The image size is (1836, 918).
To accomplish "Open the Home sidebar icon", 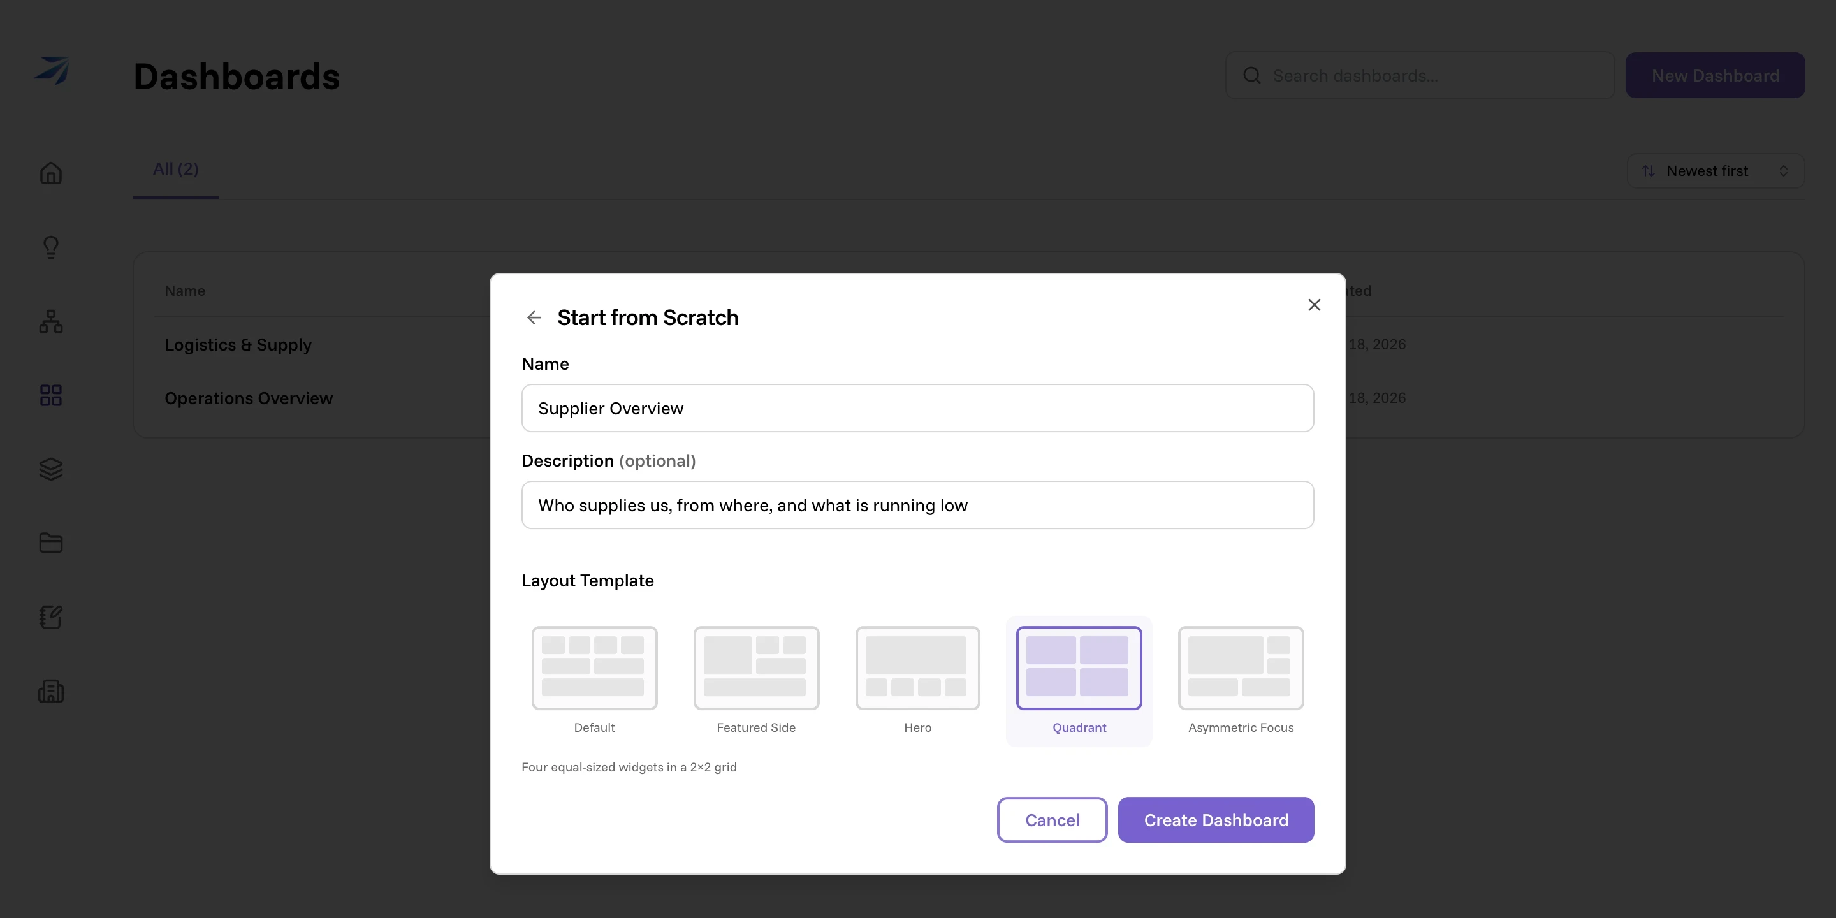I will (x=50, y=173).
